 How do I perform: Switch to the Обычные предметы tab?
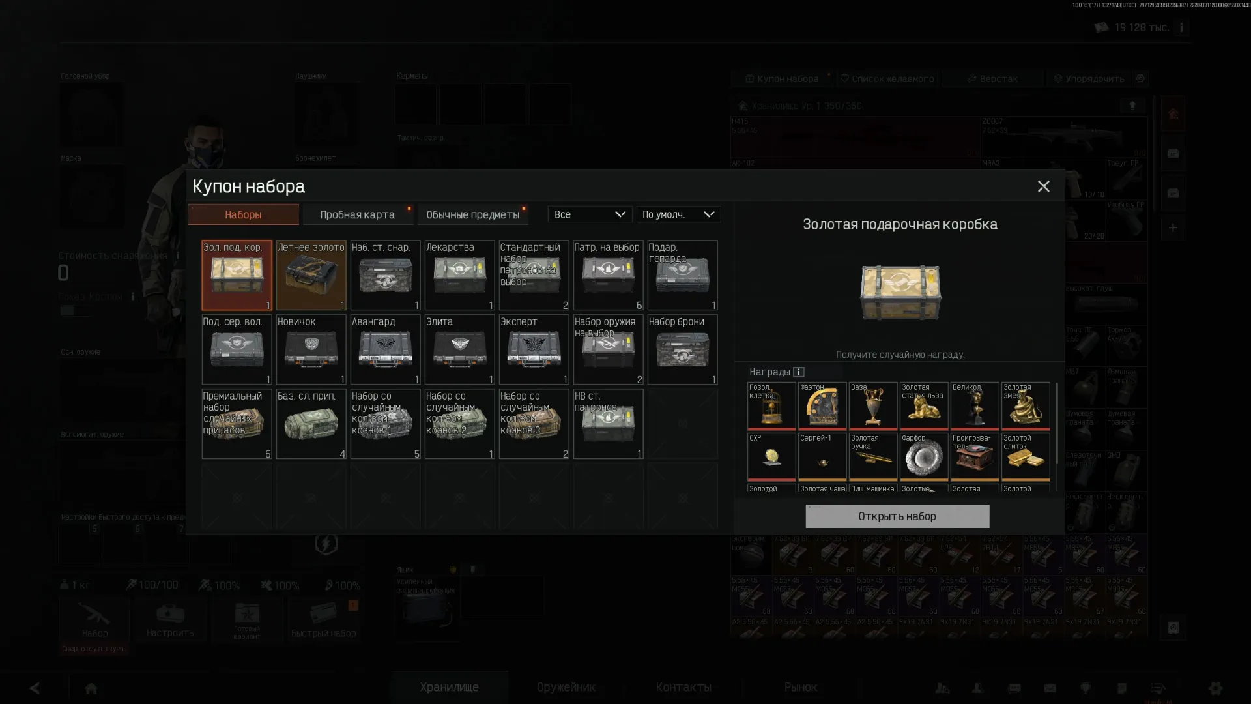click(472, 214)
